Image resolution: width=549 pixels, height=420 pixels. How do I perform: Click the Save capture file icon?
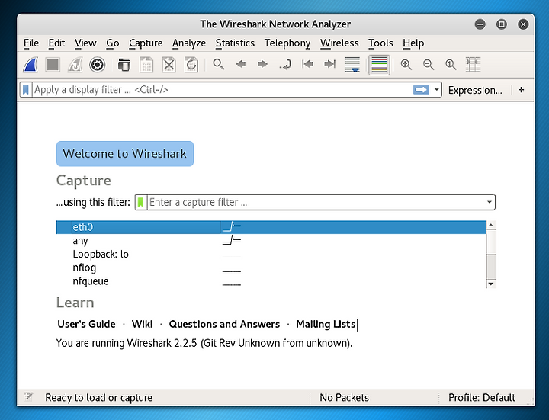coord(146,65)
